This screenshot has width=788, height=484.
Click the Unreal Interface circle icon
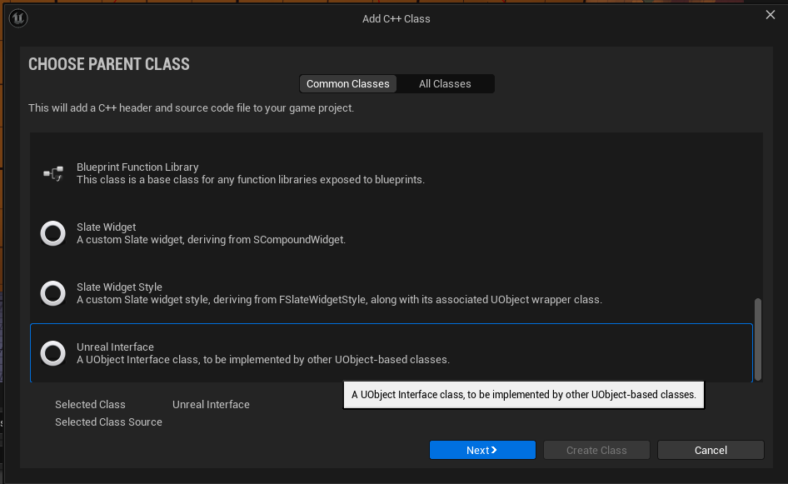(x=52, y=353)
